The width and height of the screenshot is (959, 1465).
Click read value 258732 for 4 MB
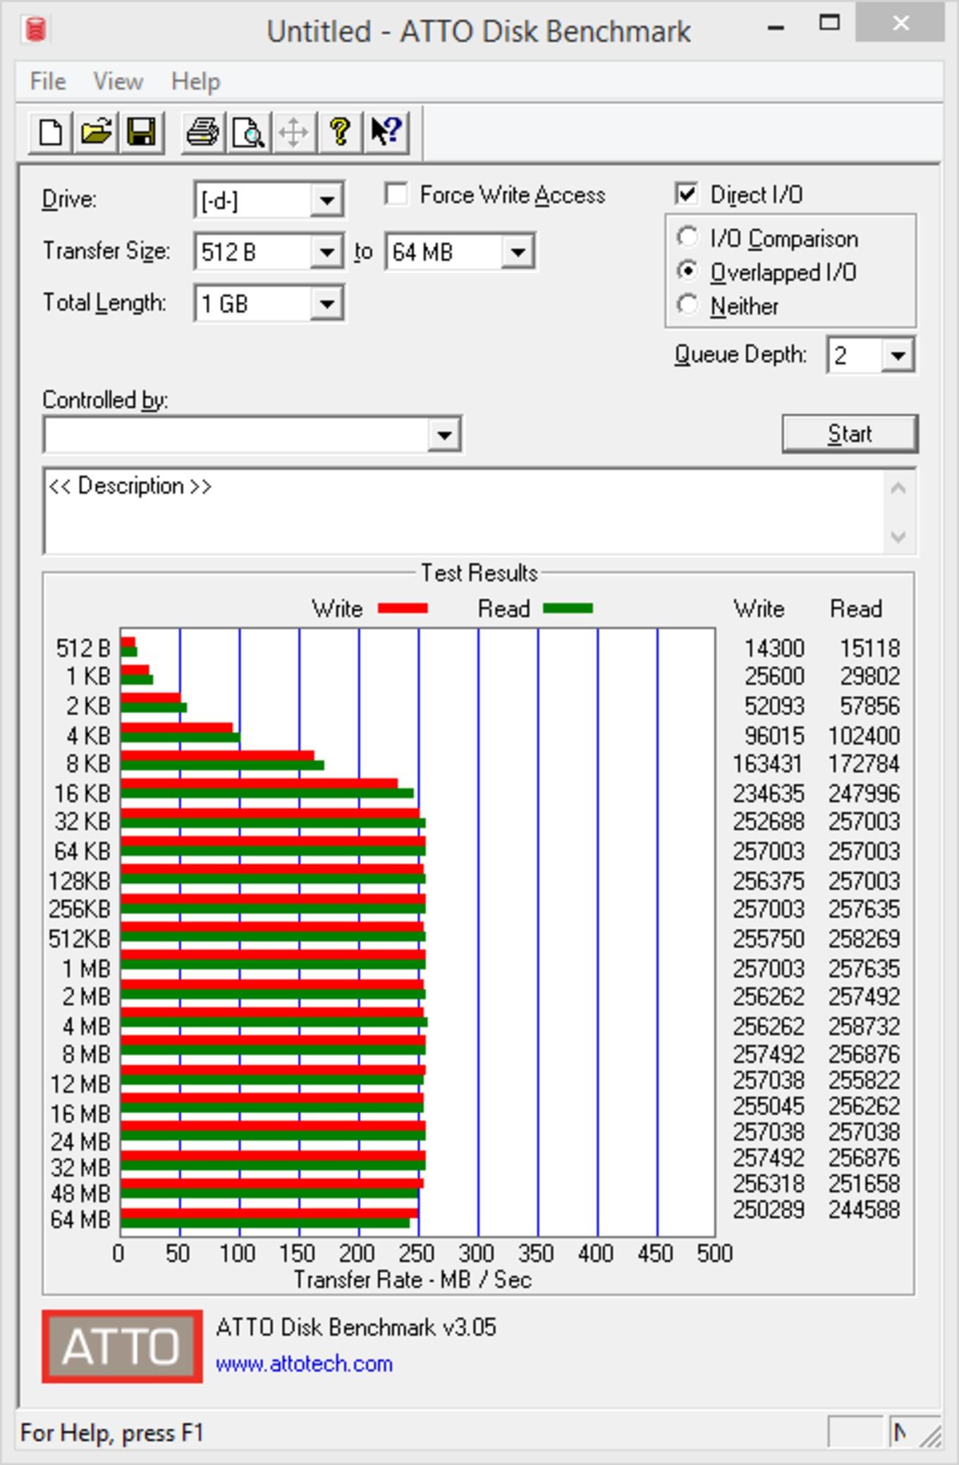tap(864, 1026)
